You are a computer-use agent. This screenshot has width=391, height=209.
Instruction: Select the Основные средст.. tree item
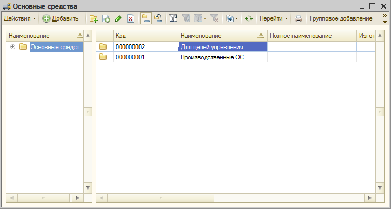click(x=57, y=47)
